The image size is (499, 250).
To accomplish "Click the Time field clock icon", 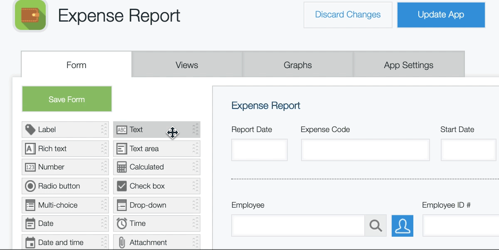I will pyautogui.click(x=122, y=224).
